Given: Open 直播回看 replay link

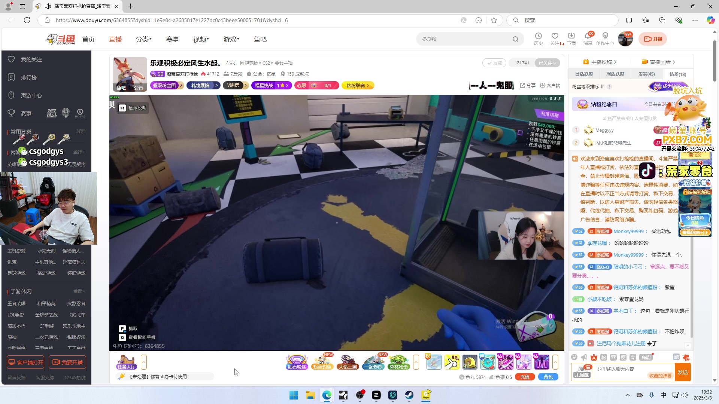Looking at the screenshot, I should [x=658, y=62].
